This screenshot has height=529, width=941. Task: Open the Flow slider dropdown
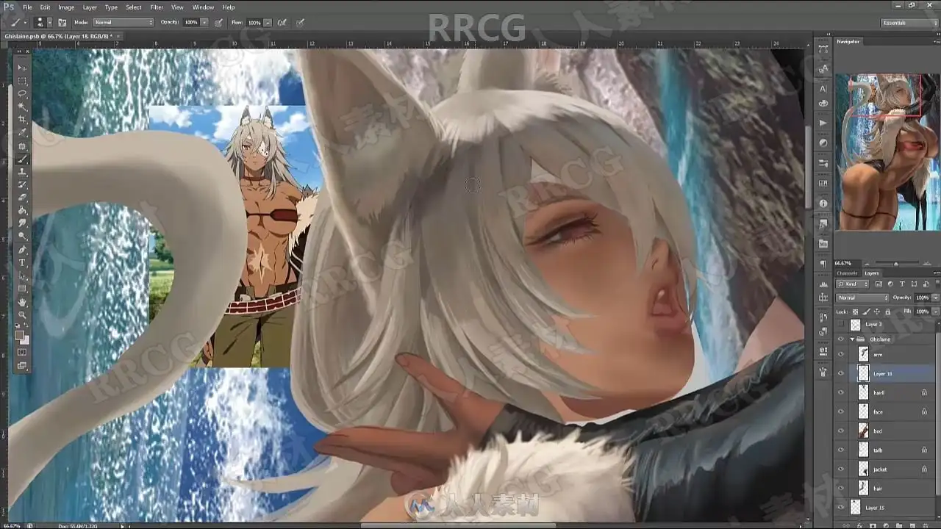coord(268,23)
